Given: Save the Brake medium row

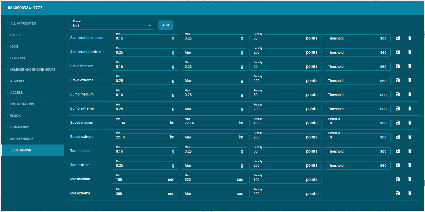Looking at the screenshot, I should (398, 66).
